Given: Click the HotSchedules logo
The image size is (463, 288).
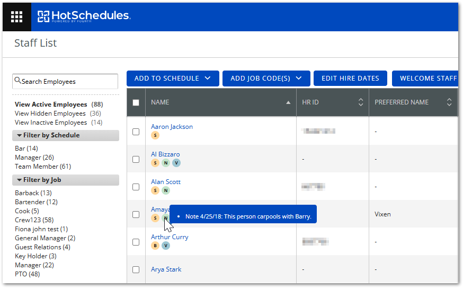Looking at the screenshot, I should pyautogui.click(x=84, y=16).
